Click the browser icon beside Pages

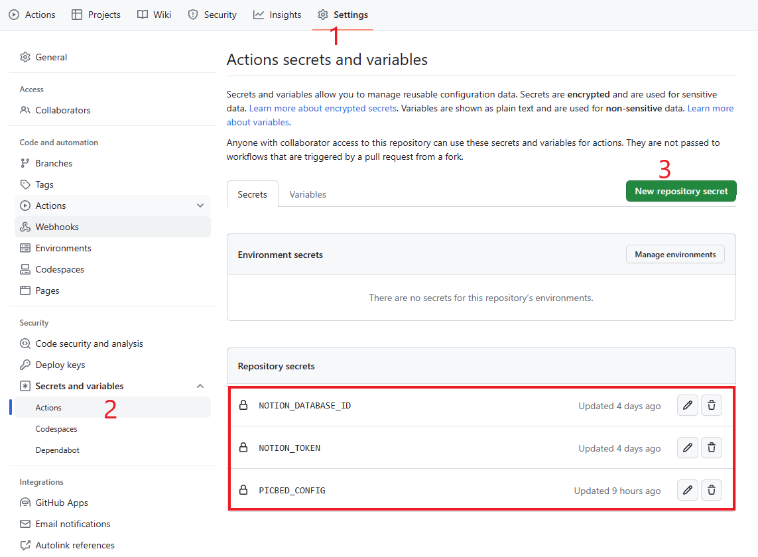(x=25, y=290)
